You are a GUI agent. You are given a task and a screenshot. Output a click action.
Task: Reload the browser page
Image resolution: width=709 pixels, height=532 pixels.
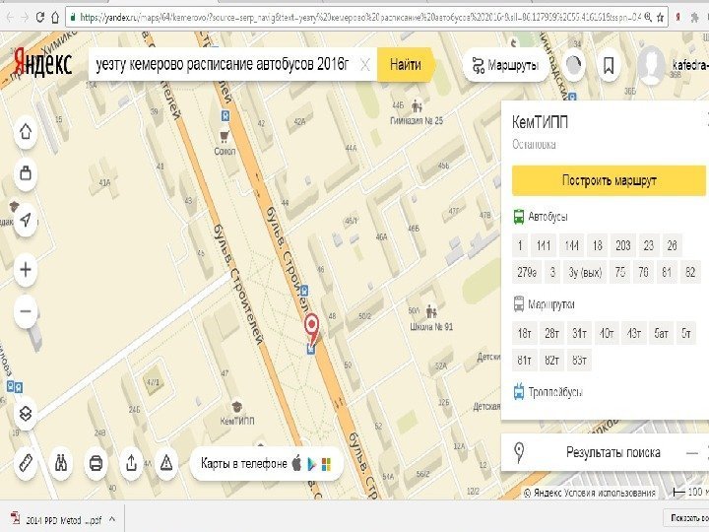point(39,17)
